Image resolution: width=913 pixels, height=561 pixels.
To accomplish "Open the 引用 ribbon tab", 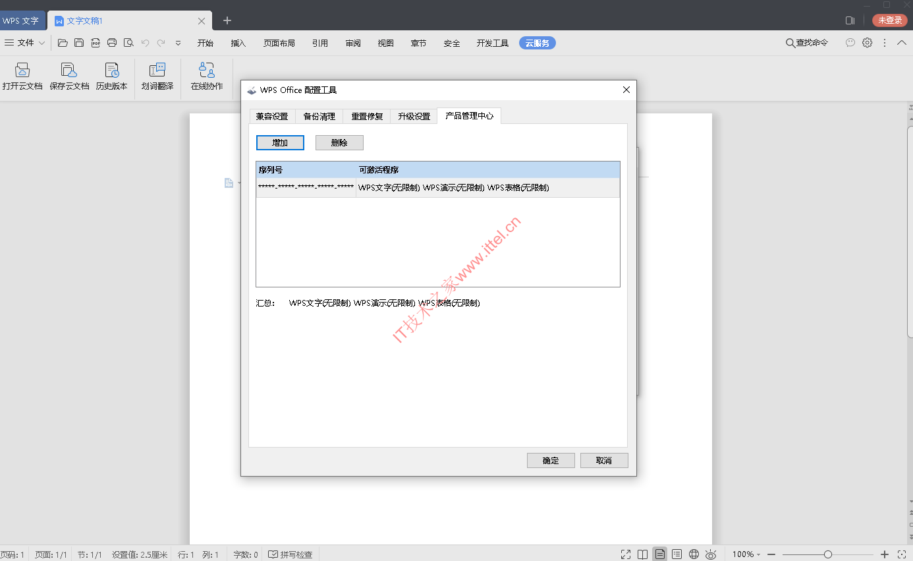I will [x=320, y=43].
